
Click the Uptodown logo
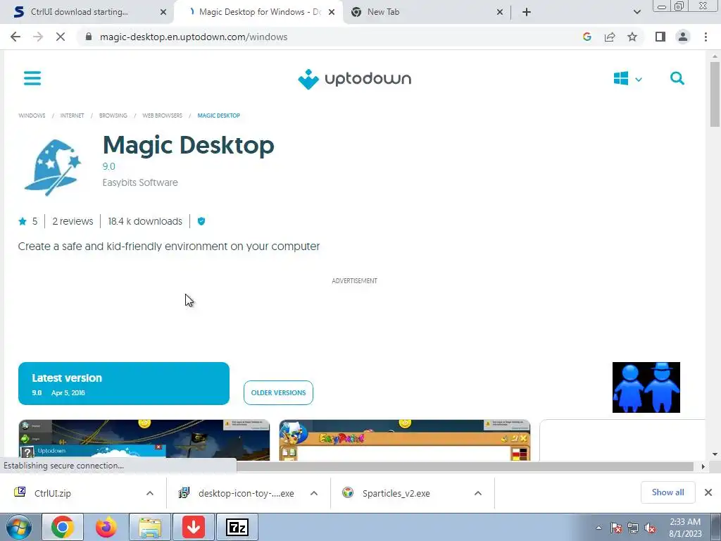(355, 79)
